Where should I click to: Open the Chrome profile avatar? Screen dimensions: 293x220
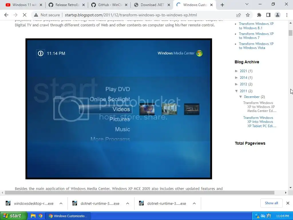278,15
